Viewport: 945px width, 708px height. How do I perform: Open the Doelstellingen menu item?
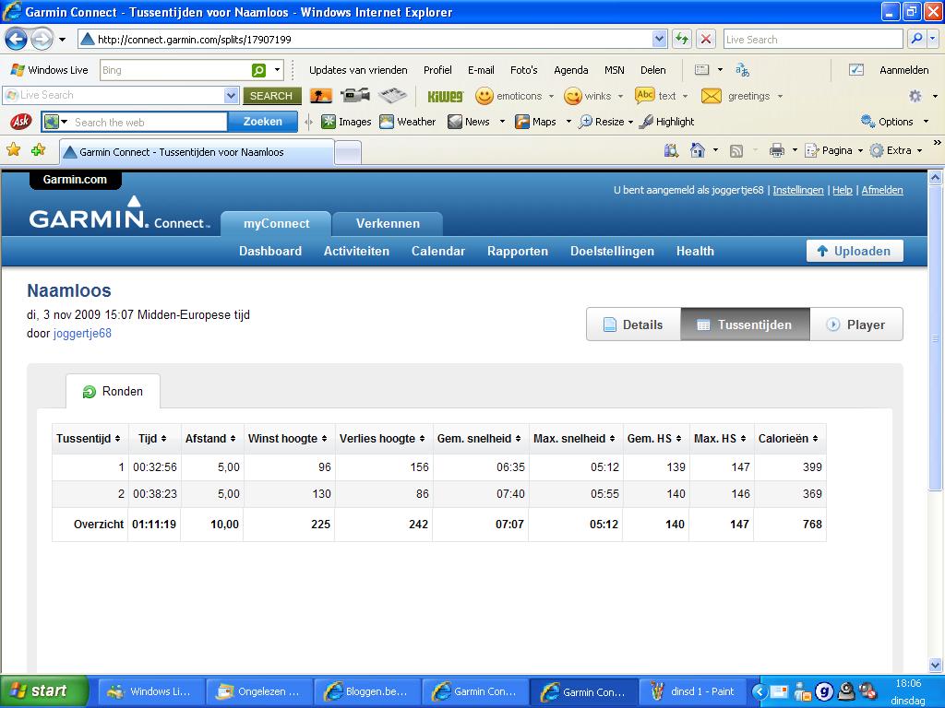[x=613, y=251]
